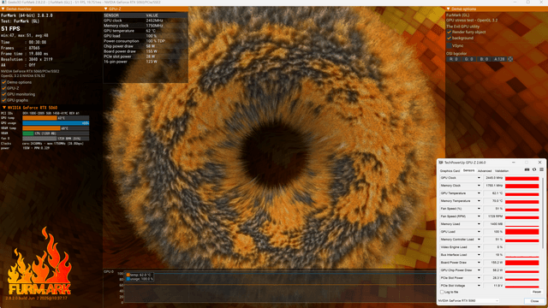This screenshot has width=548, height=308.
Task: Open the Memory Temperature sensor dropdown
Action: click(x=479, y=201)
